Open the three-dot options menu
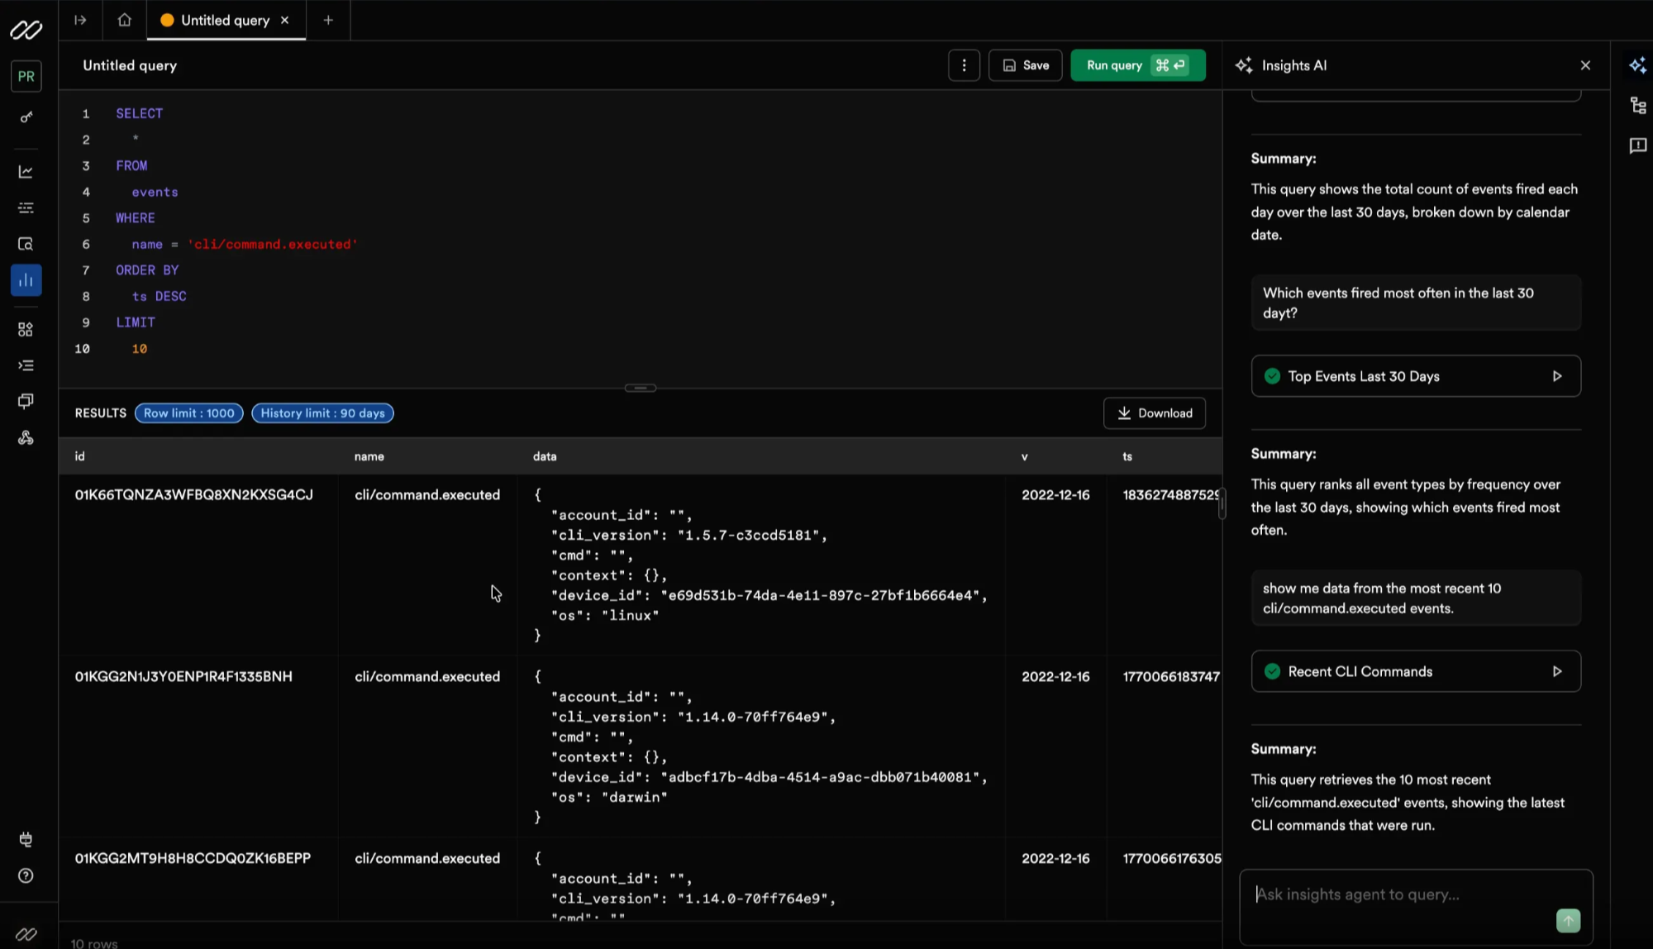1653x949 pixels. (x=964, y=64)
